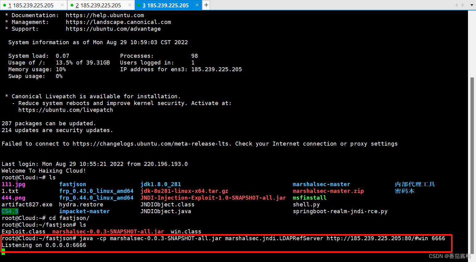
Task: Click the 'Welcome To Haixing Cloud!' line
Action: pyautogui.click(x=44, y=171)
